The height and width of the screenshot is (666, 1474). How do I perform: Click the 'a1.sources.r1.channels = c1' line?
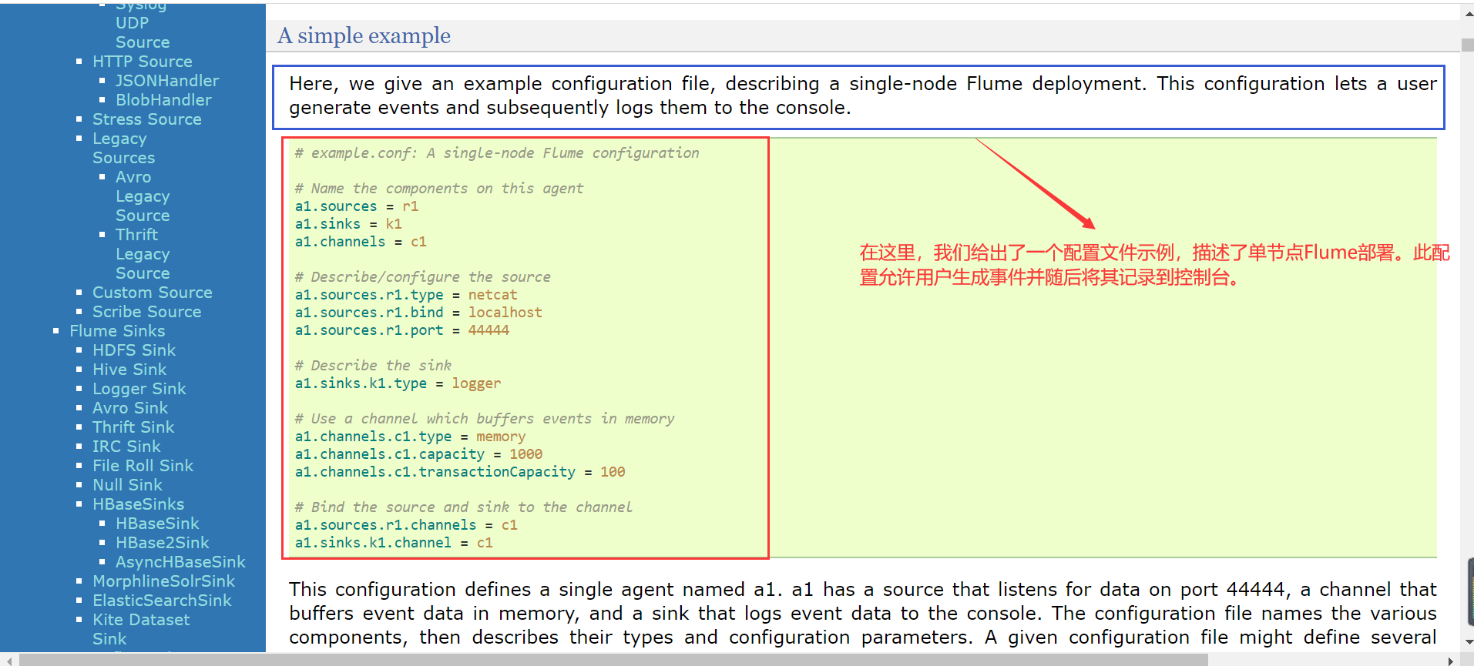click(x=406, y=525)
